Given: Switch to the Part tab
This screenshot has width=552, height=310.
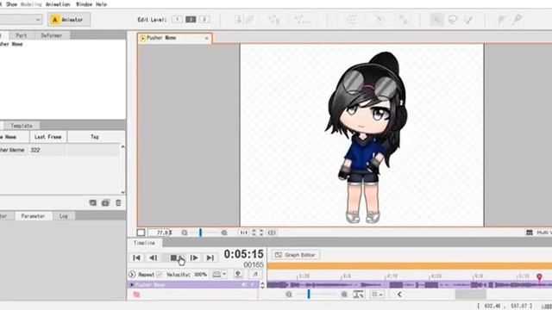Looking at the screenshot, I should click(21, 35).
